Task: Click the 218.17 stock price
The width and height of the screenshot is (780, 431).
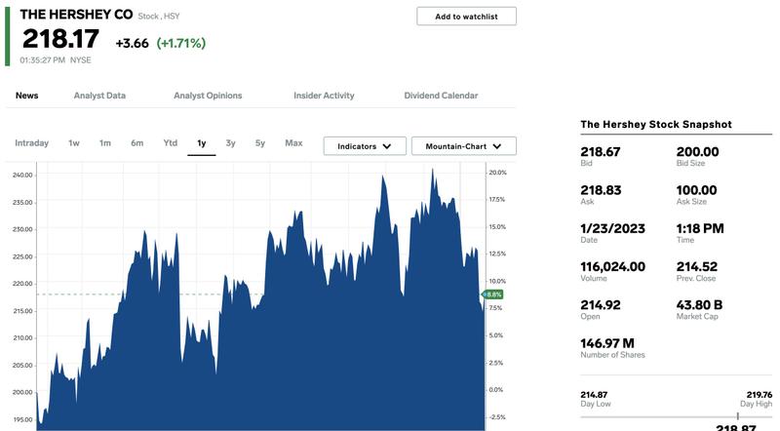Action: pos(60,39)
